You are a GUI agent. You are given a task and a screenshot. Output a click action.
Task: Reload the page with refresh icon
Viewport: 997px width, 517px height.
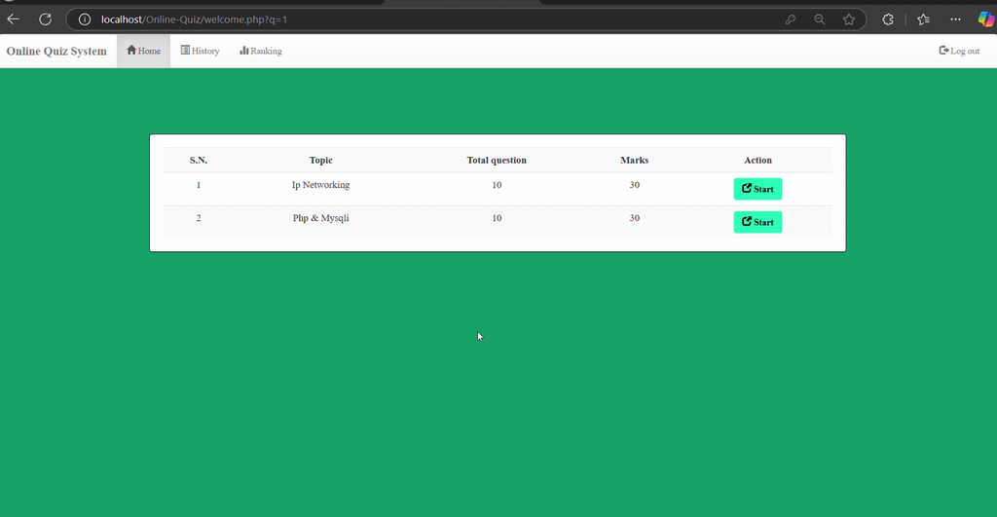(45, 19)
